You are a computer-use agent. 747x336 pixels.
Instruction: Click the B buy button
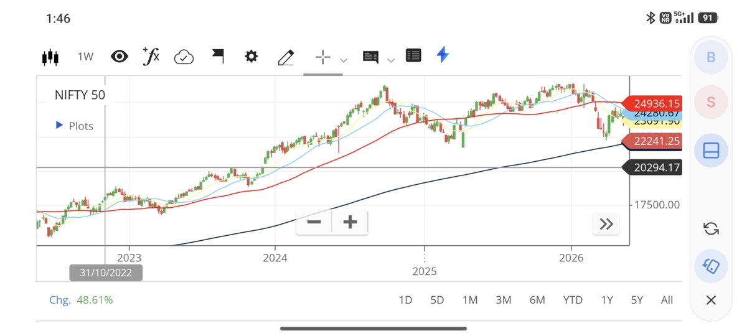tap(711, 57)
